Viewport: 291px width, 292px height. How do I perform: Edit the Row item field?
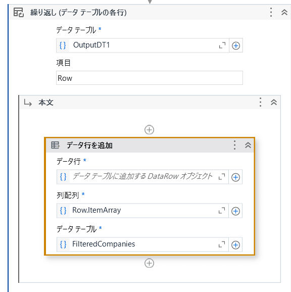[150, 78]
